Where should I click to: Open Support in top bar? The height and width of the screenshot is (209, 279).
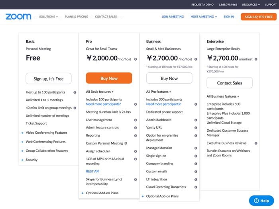pyautogui.click(x=271, y=5)
